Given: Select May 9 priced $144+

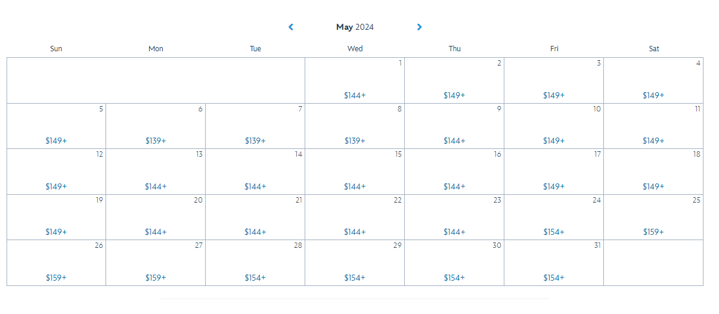Looking at the screenshot, I should [454, 141].
